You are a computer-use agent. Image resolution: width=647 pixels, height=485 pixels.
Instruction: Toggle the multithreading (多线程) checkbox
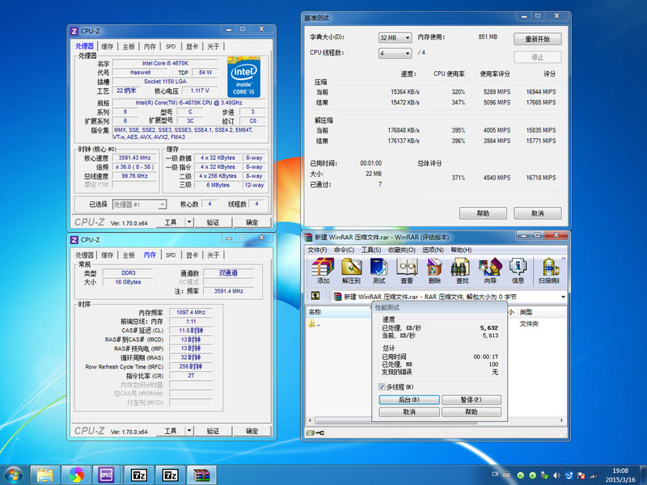[382, 387]
